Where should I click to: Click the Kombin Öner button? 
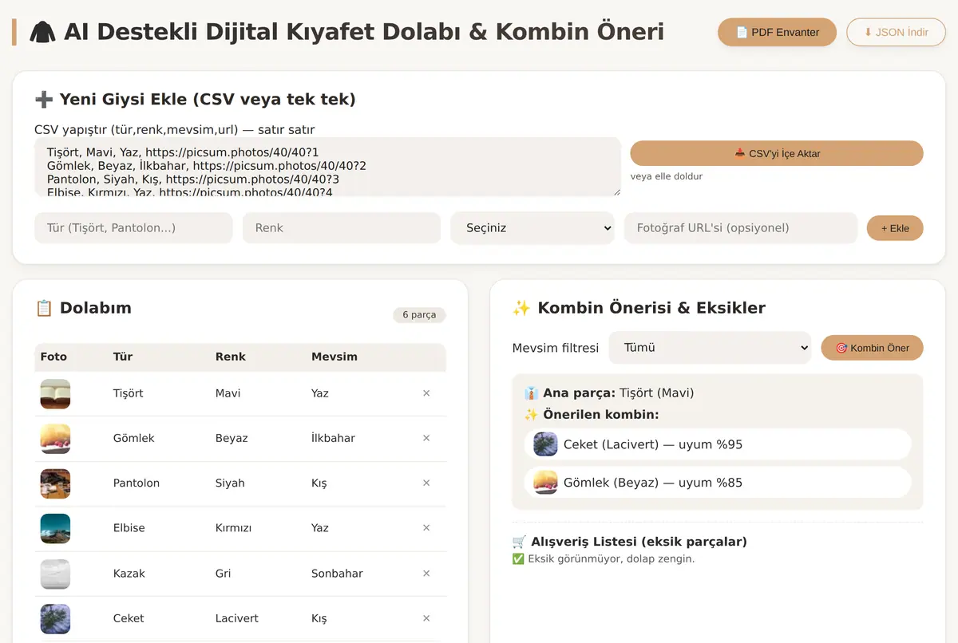click(x=872, y=348)
